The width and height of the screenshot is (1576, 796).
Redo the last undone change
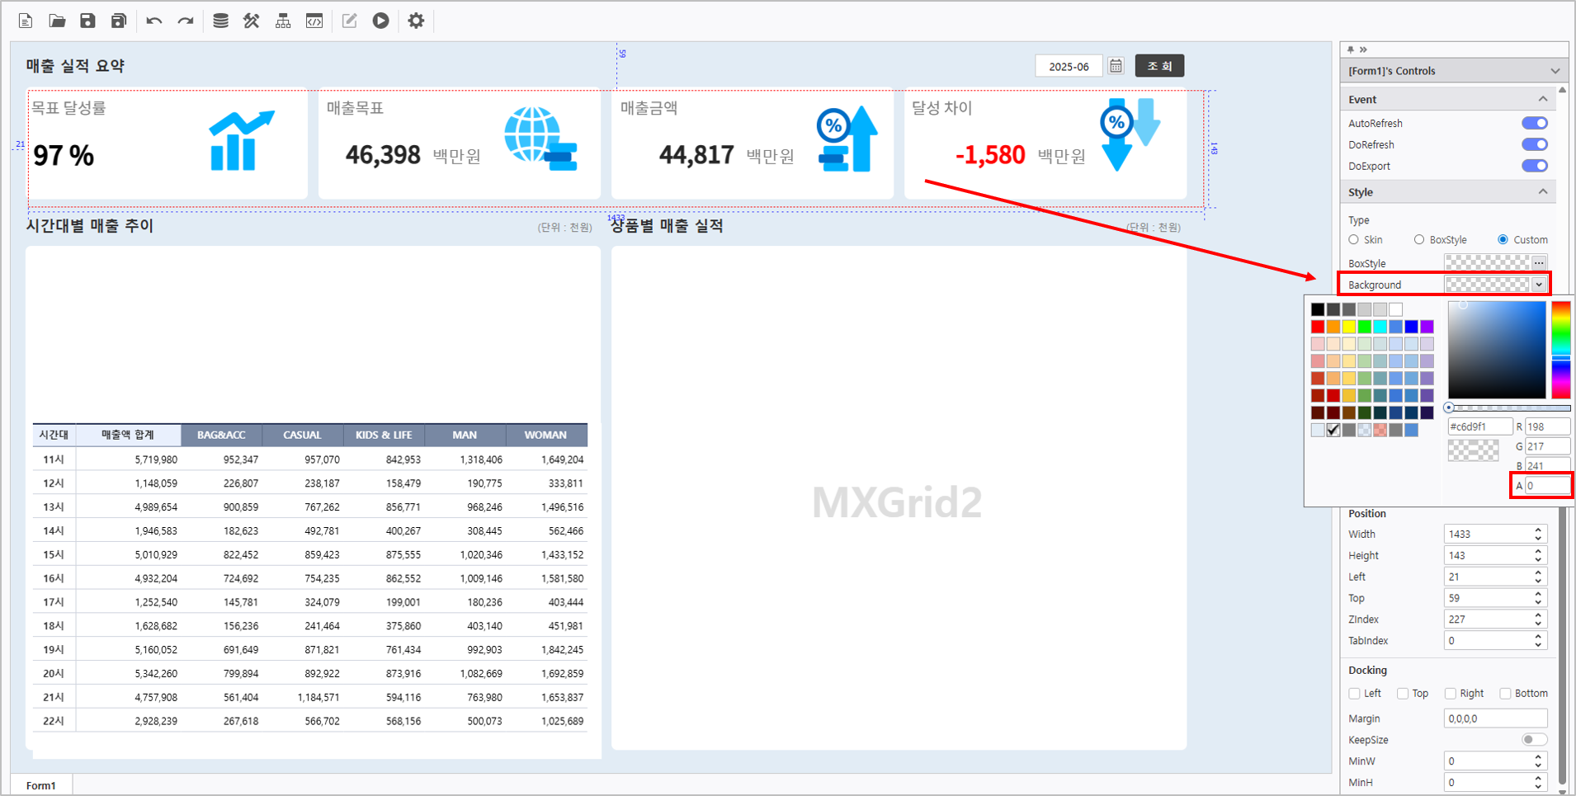click(x=186, y=21)
